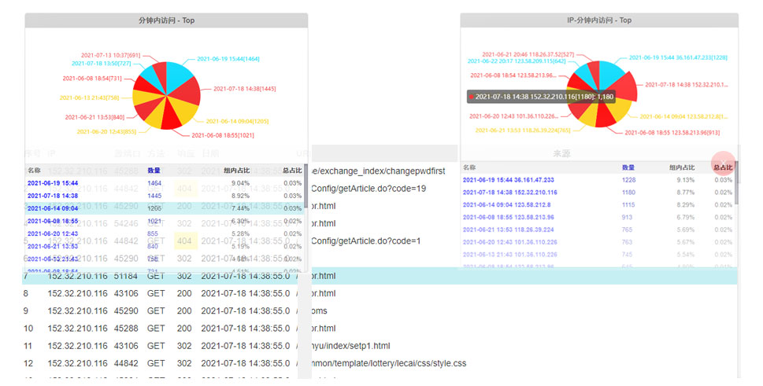Sort by 数量 in 分钟内访问 table
The height and width of the screenshot is (386, 763).
(154, 171)
